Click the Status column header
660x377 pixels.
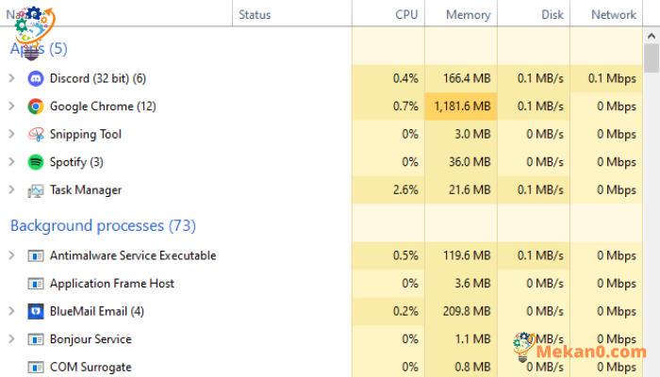point(292,14)
